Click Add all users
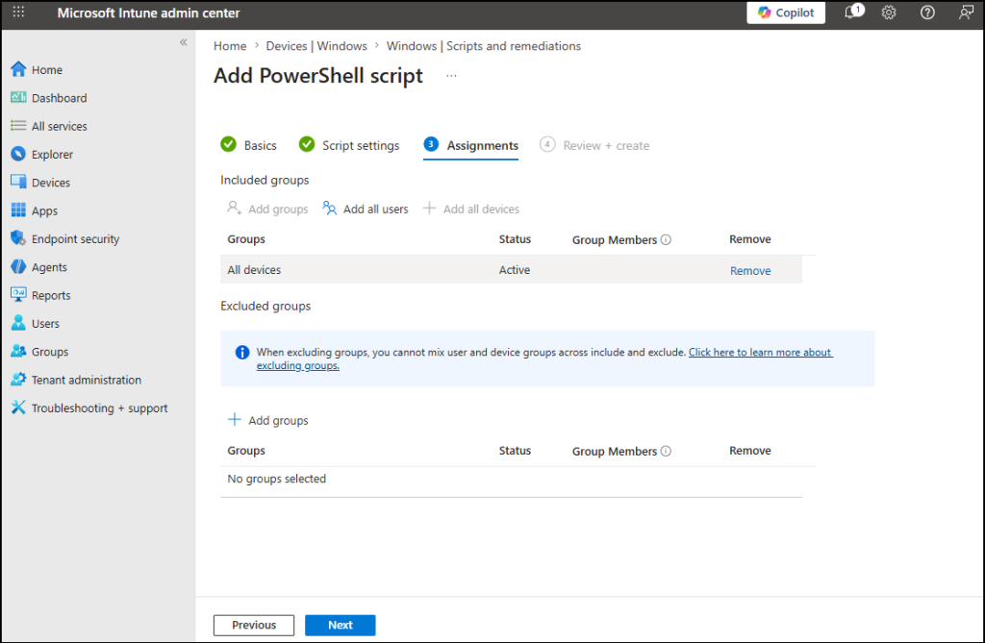Screen dimensions: 985x643 pos(365,209)
